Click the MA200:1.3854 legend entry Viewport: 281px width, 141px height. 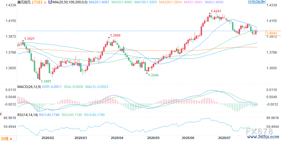coord(170,2)
